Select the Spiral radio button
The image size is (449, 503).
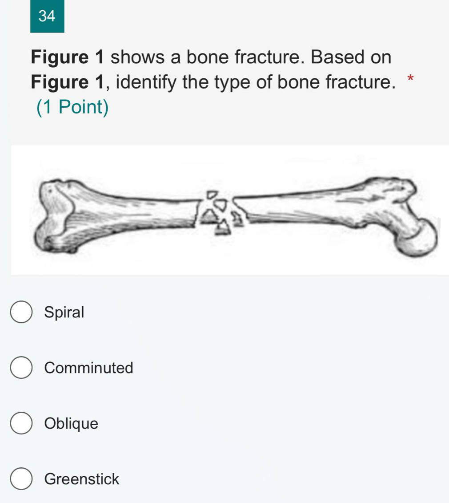pos(21,312)
